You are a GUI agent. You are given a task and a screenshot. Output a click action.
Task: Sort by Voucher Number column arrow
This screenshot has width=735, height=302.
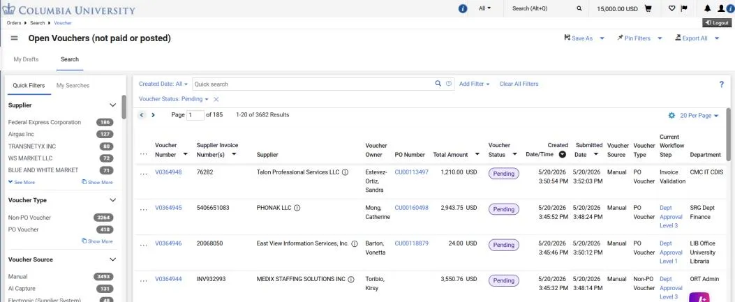(185, 154)
